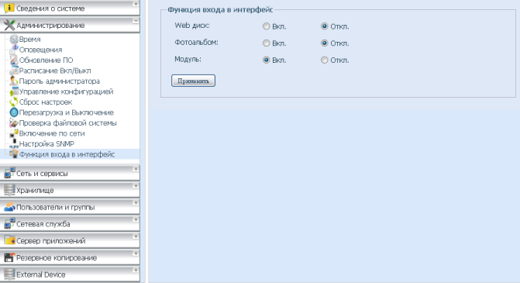The image size is (520, 283).
Task: Click the Сброс настроек green arrows icon
Action: pyautogui.click(x=14, y=102)
